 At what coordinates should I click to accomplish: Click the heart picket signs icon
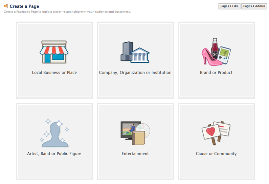click(x=216, y=133)
